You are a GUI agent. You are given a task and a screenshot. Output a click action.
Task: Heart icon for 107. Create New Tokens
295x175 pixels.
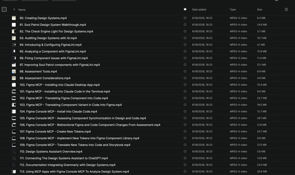point(185,131)
